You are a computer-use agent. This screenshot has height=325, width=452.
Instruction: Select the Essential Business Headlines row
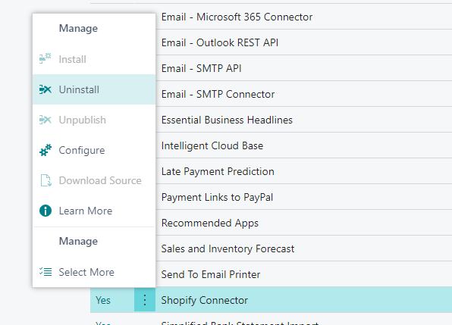(227, 120)
